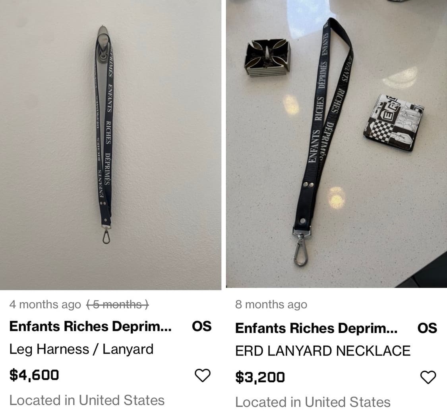
Task: Select the $4,600 price
Action: pos(34,375)
